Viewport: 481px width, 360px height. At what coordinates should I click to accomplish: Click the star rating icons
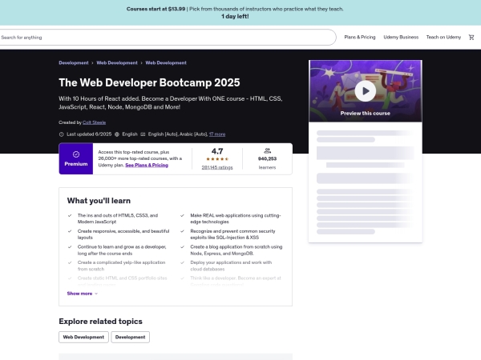217,159
